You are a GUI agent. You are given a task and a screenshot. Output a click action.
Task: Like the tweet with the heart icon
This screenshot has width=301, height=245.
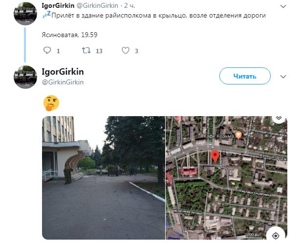(126, 51)
